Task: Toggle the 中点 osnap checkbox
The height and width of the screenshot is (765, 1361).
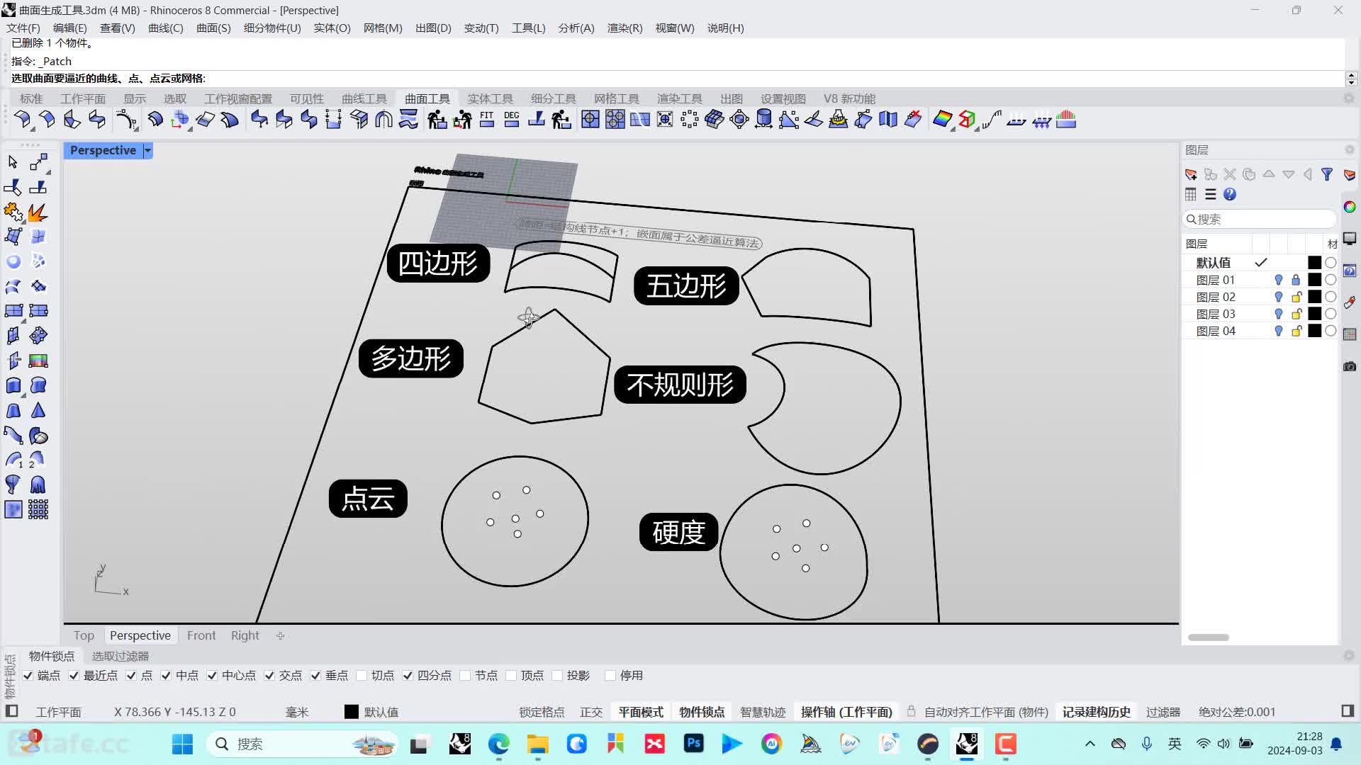Action: point(166,676)
